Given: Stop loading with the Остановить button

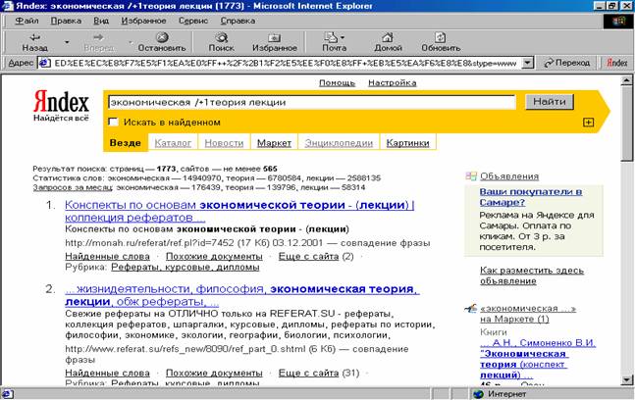Looking at the screenshot, I should [162, 42].
